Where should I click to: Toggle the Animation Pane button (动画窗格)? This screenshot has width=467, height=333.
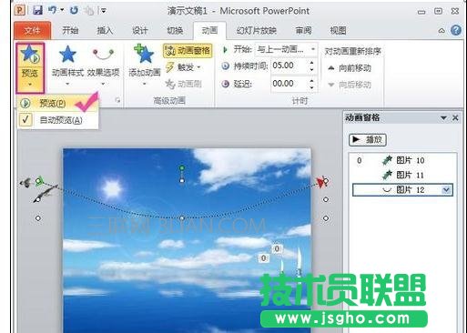pyautogui.click(x=188, y=51)
